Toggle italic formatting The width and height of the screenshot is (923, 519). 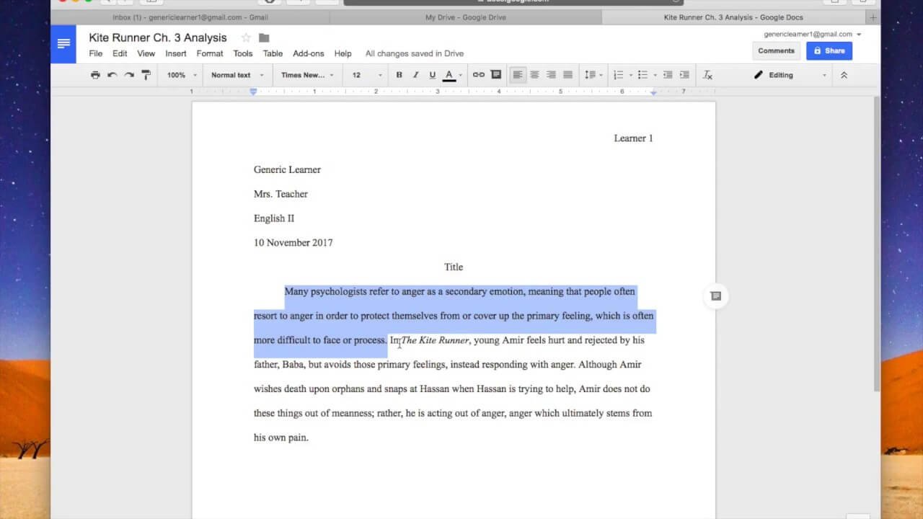(x=415, y=75)
